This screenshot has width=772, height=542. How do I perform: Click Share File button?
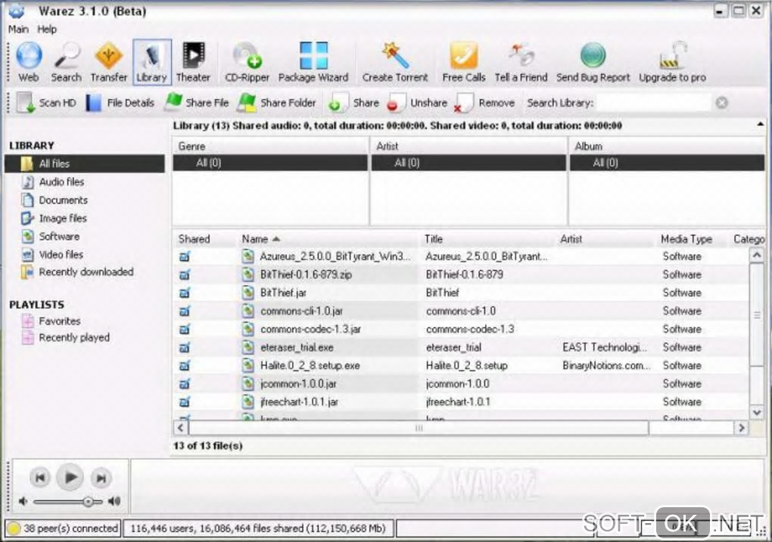click(197, 103)
